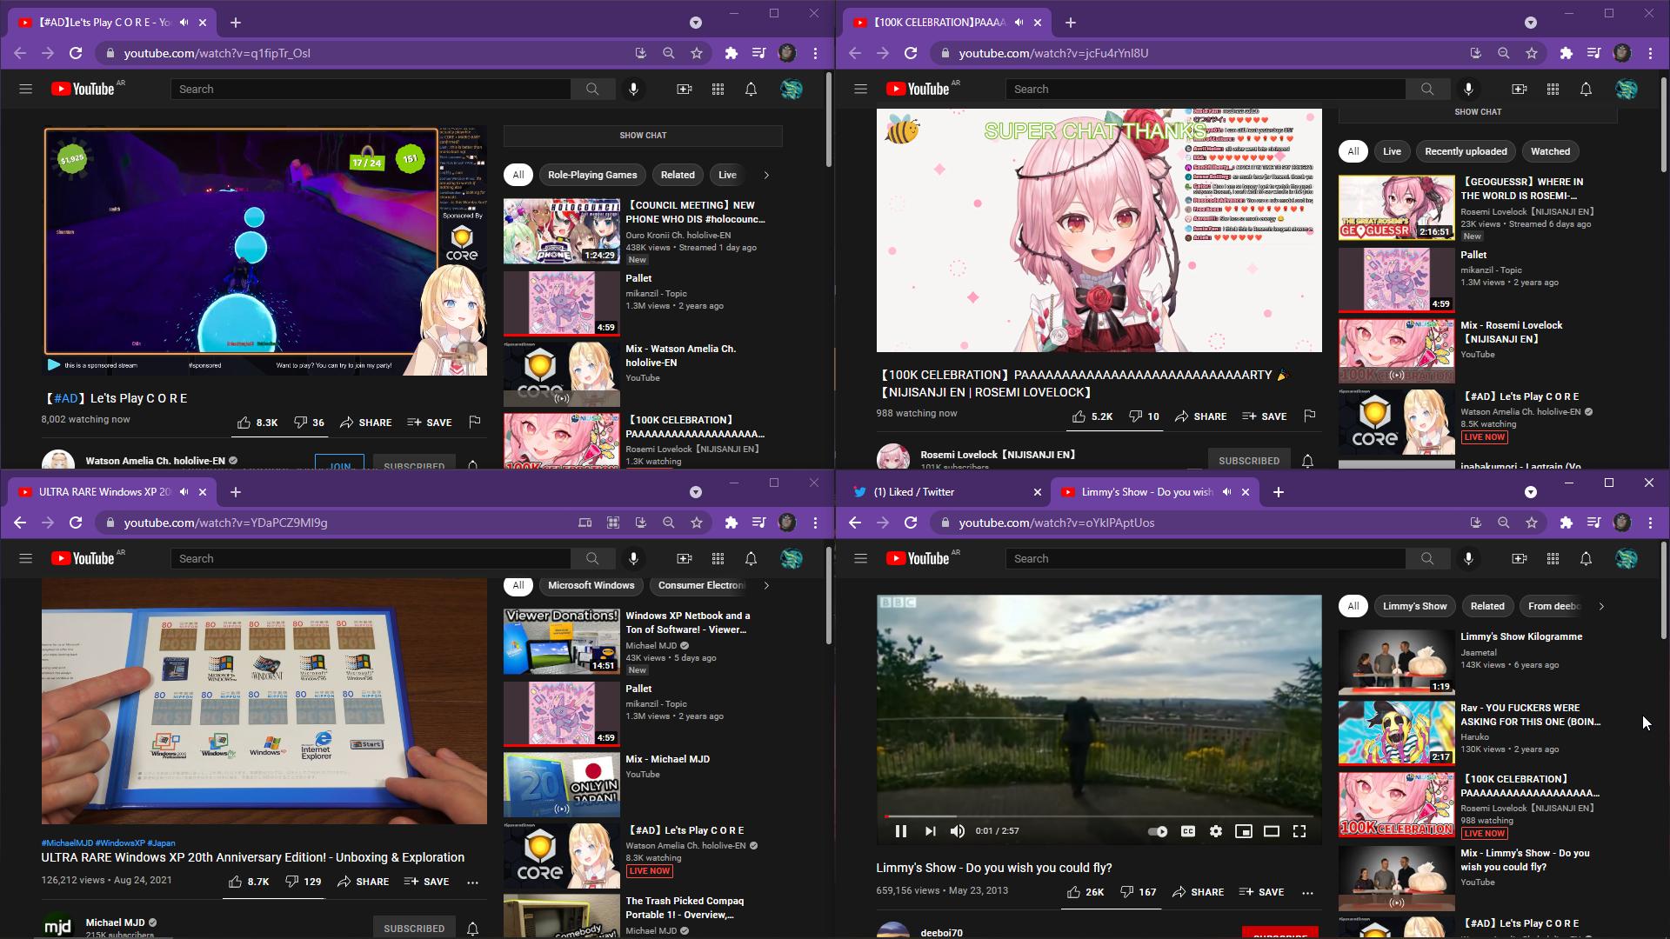
Task: Select the Limmy's Show filter chip
Action: coord(1414,606)
